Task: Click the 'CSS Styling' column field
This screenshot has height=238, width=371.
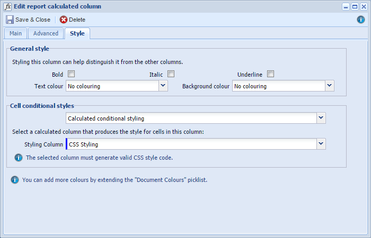Action: coord(191,144)
